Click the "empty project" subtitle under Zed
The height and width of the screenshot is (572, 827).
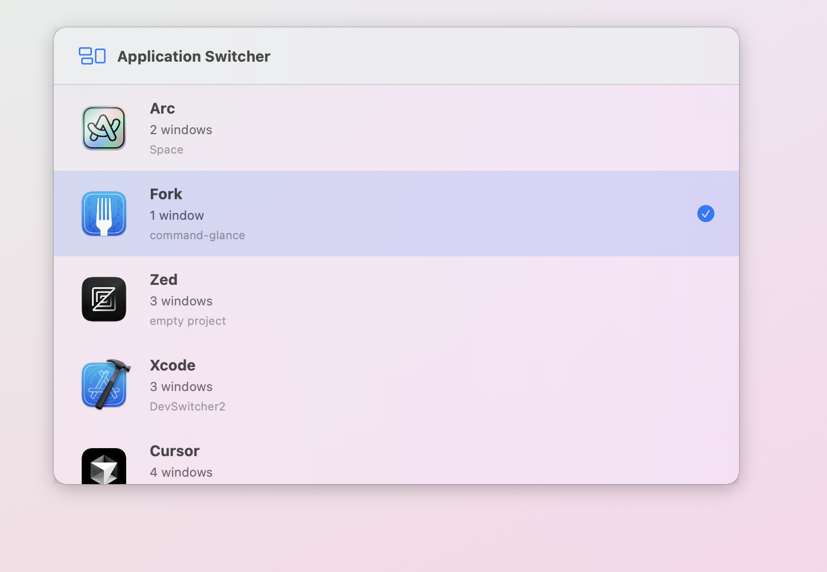click(x=187, y=321)
